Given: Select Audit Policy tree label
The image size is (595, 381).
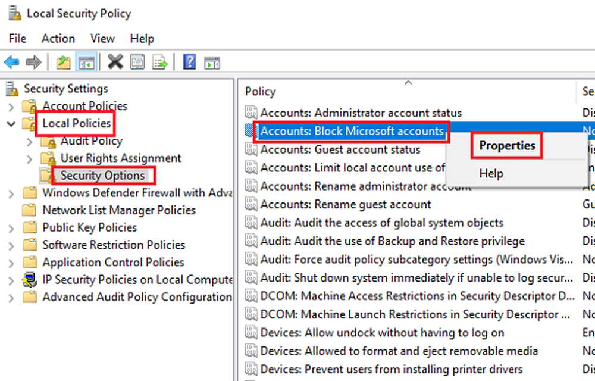Looking at the screenshot, I should pyautogui.click(x=92, y=141).
